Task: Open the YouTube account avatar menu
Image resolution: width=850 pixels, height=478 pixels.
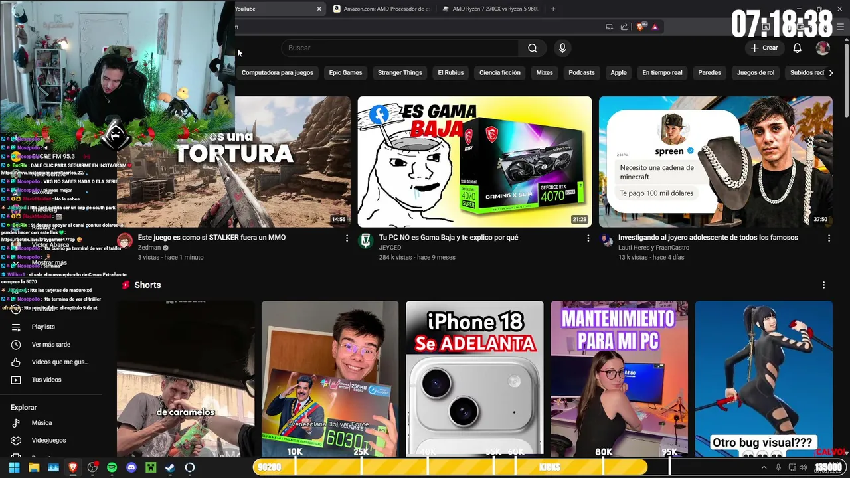Action: coord(823,48)
